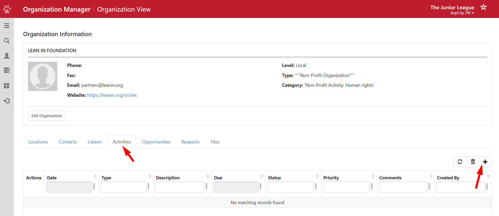Screen dimensions: 499x216
Task: Switch to the Requests tab
Action: [190, 142]
